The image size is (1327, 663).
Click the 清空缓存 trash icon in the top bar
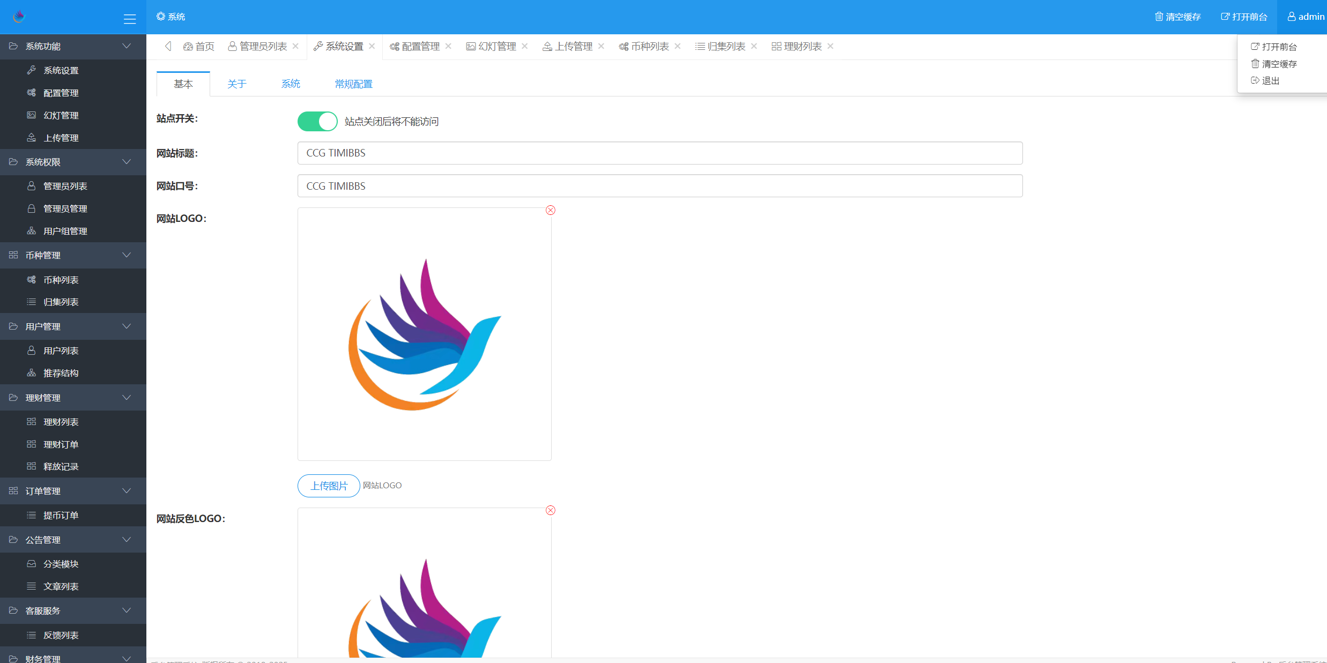point(1159,17)
